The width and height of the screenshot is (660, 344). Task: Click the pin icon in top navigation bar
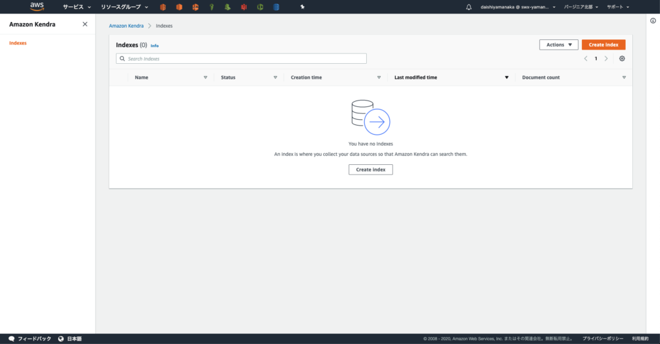(x=303, y=7)
